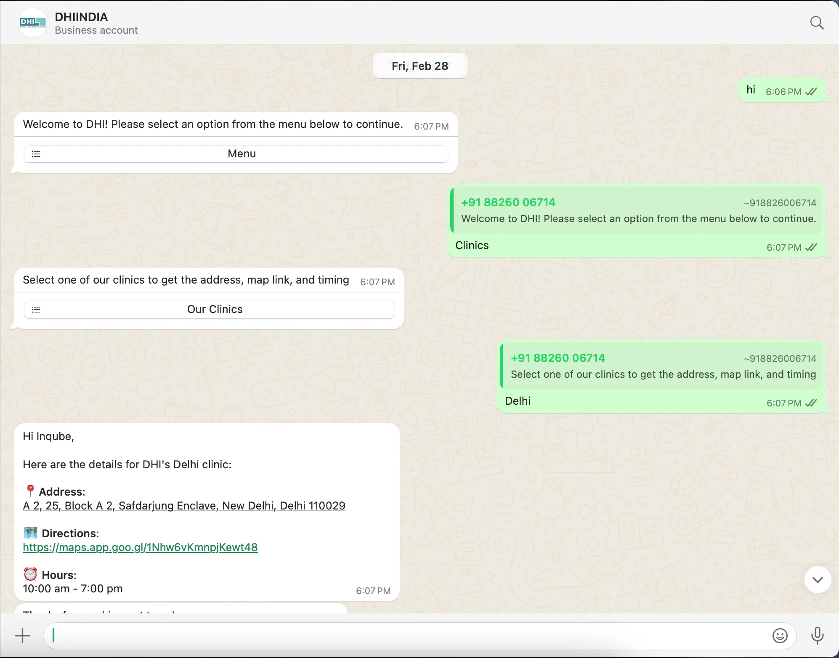
Task: Click list icon on Our Clinics button
Action: pyautogui.click(x=36, y=310)
